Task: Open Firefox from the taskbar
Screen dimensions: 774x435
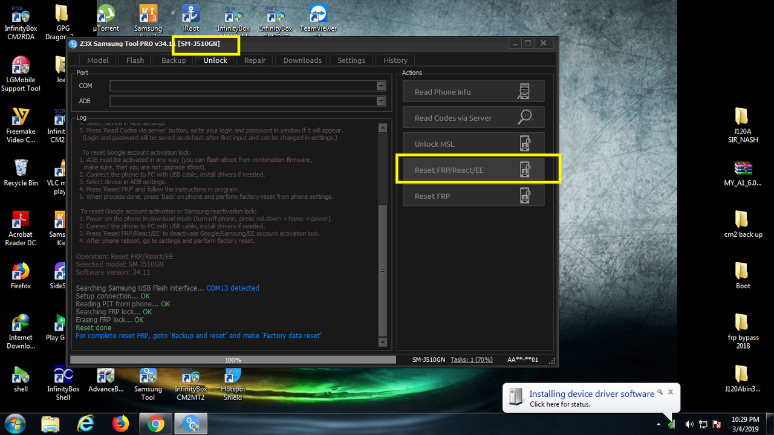Action: 121,424
